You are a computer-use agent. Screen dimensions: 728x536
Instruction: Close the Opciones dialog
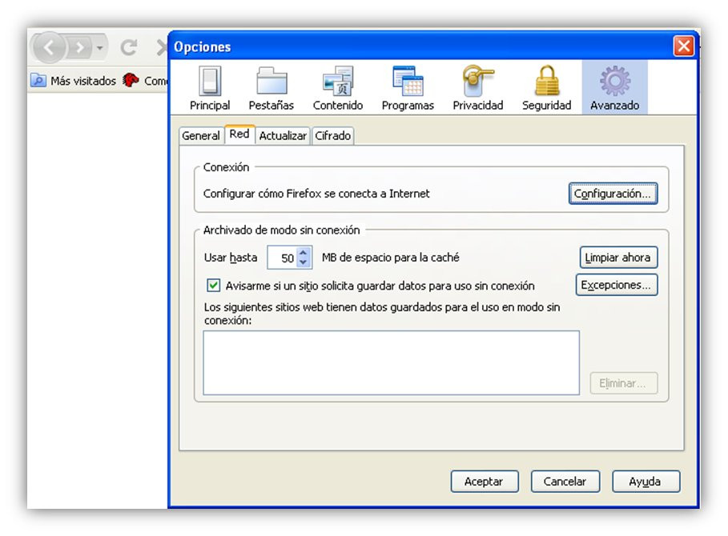(683, 46)
